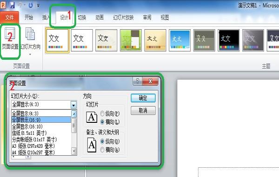Close the 页面设置 dialog with X
The width and height of the screenshot is (279, 177).
[150, 81]
